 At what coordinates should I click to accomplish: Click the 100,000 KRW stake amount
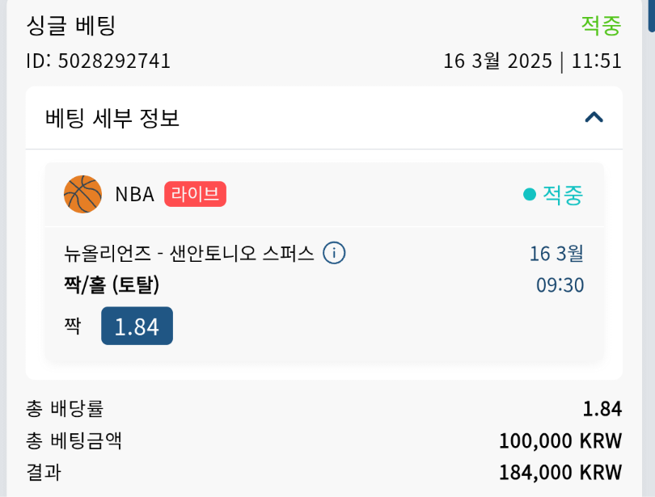560,441
